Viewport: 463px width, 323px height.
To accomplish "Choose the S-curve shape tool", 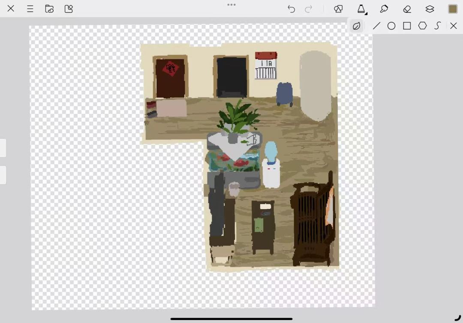I will point(438,26).
